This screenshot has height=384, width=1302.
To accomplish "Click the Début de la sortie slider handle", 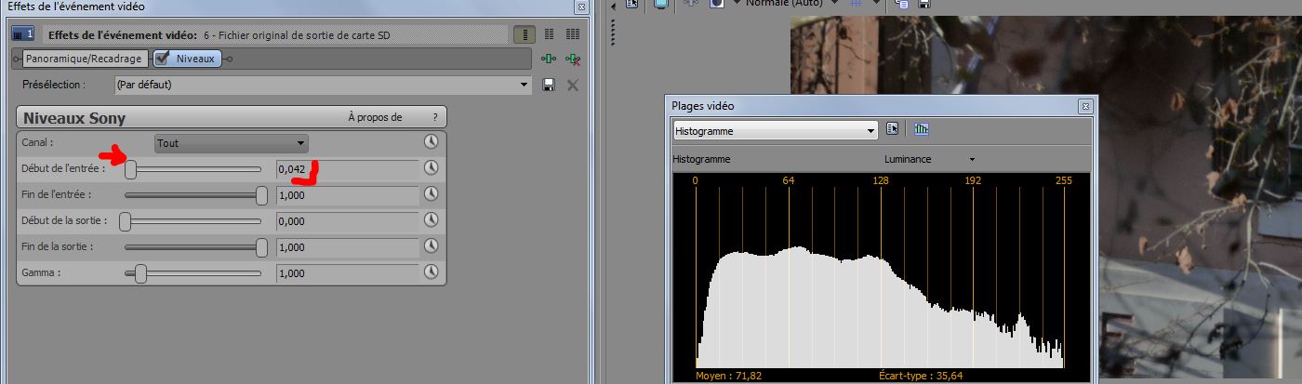I will click(125, 220).
